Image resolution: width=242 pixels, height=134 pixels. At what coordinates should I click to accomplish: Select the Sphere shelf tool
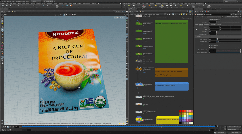[x=7, y=6]
